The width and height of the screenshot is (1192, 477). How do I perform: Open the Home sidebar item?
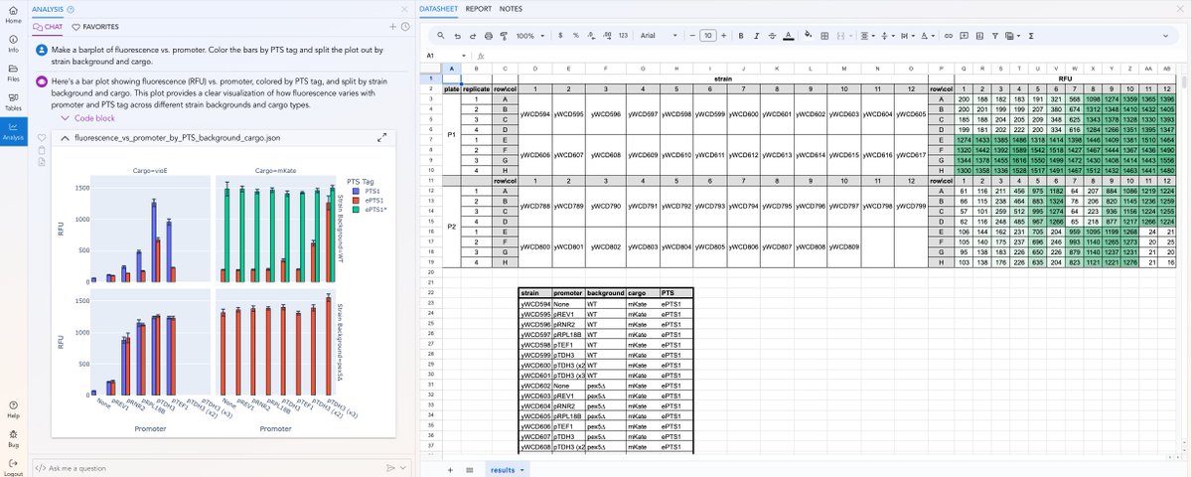(13, 14)
